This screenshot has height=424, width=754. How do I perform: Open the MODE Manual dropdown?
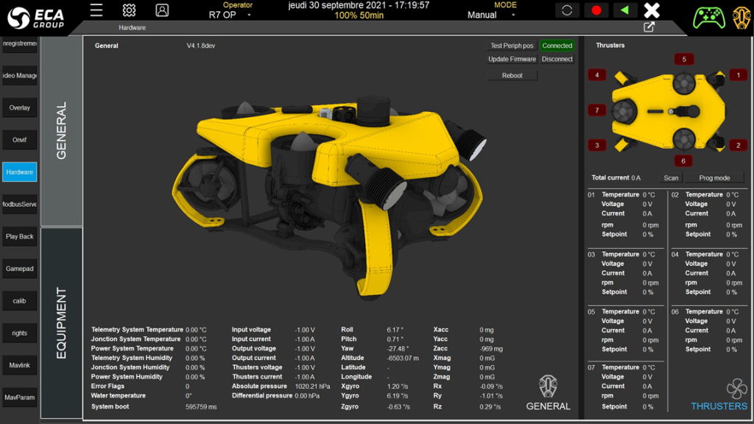click(491, 15)
